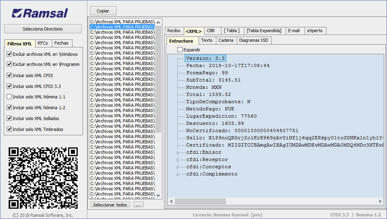The image size is (387, 219).
Task: Uncheck Incluir solo XML Nómina 1.2
Action: click(9, 108)
